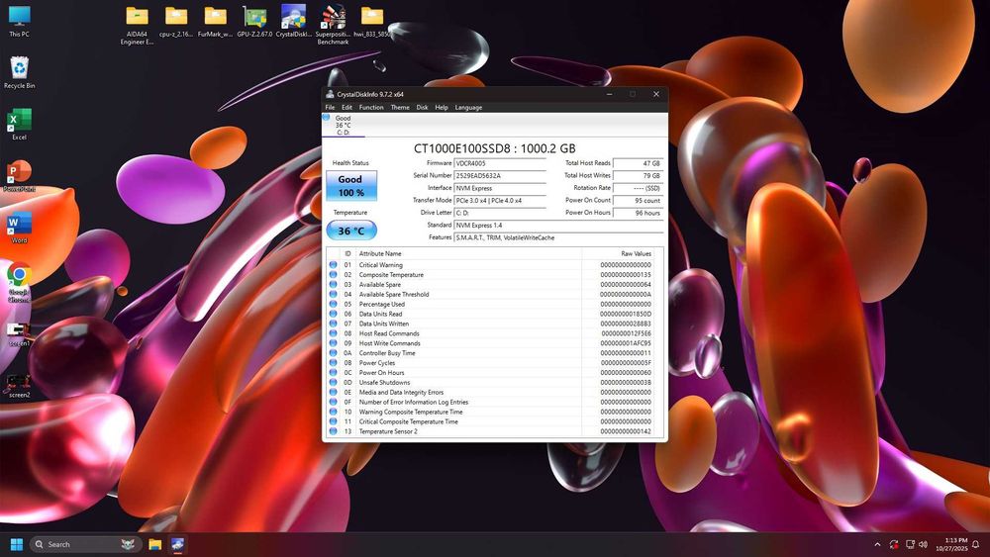Click the Good 100 % health status button

(351, 186)
